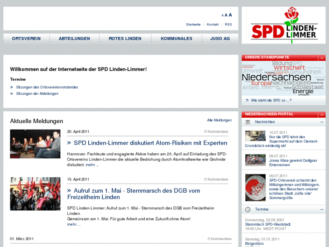
Task: Go to Startseite
Action: [x=193, y=24]
